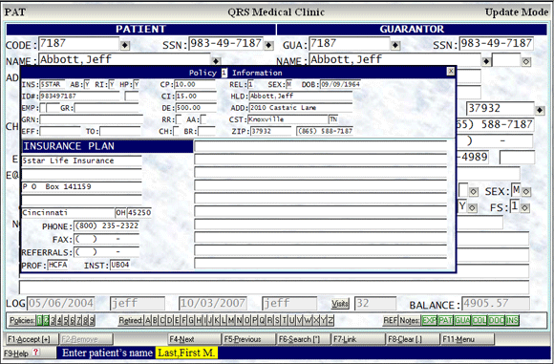The height and width of the screenshot is (364, 554).
Task: Click the REF button beside Notes
Action: 390,321
